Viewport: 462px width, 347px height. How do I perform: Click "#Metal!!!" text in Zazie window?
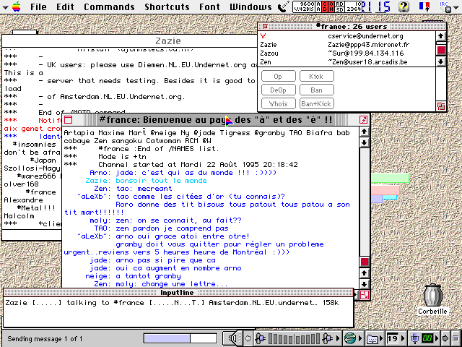(37, 208)
